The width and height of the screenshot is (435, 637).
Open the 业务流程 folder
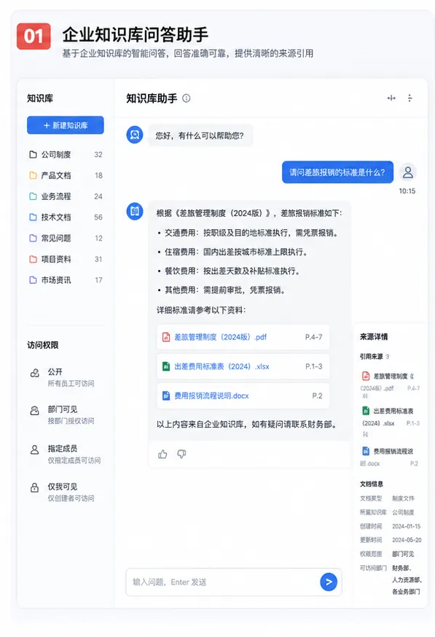tap(66, 196)
